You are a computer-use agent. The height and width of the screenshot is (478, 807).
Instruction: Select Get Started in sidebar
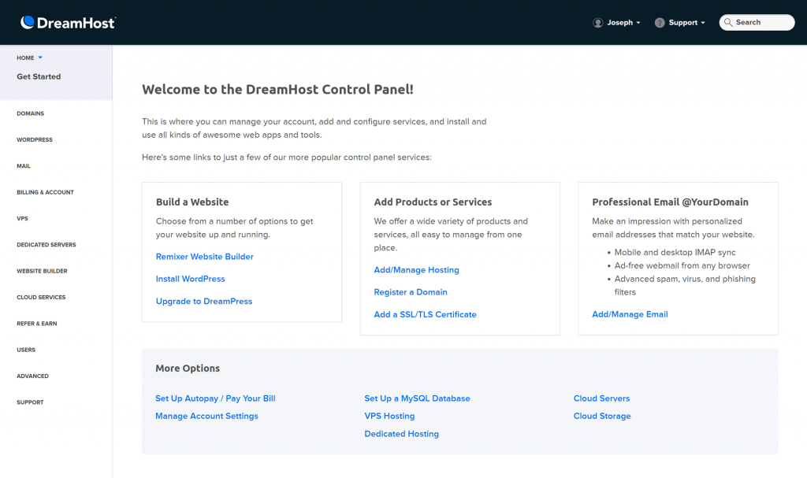click(39, 76)
